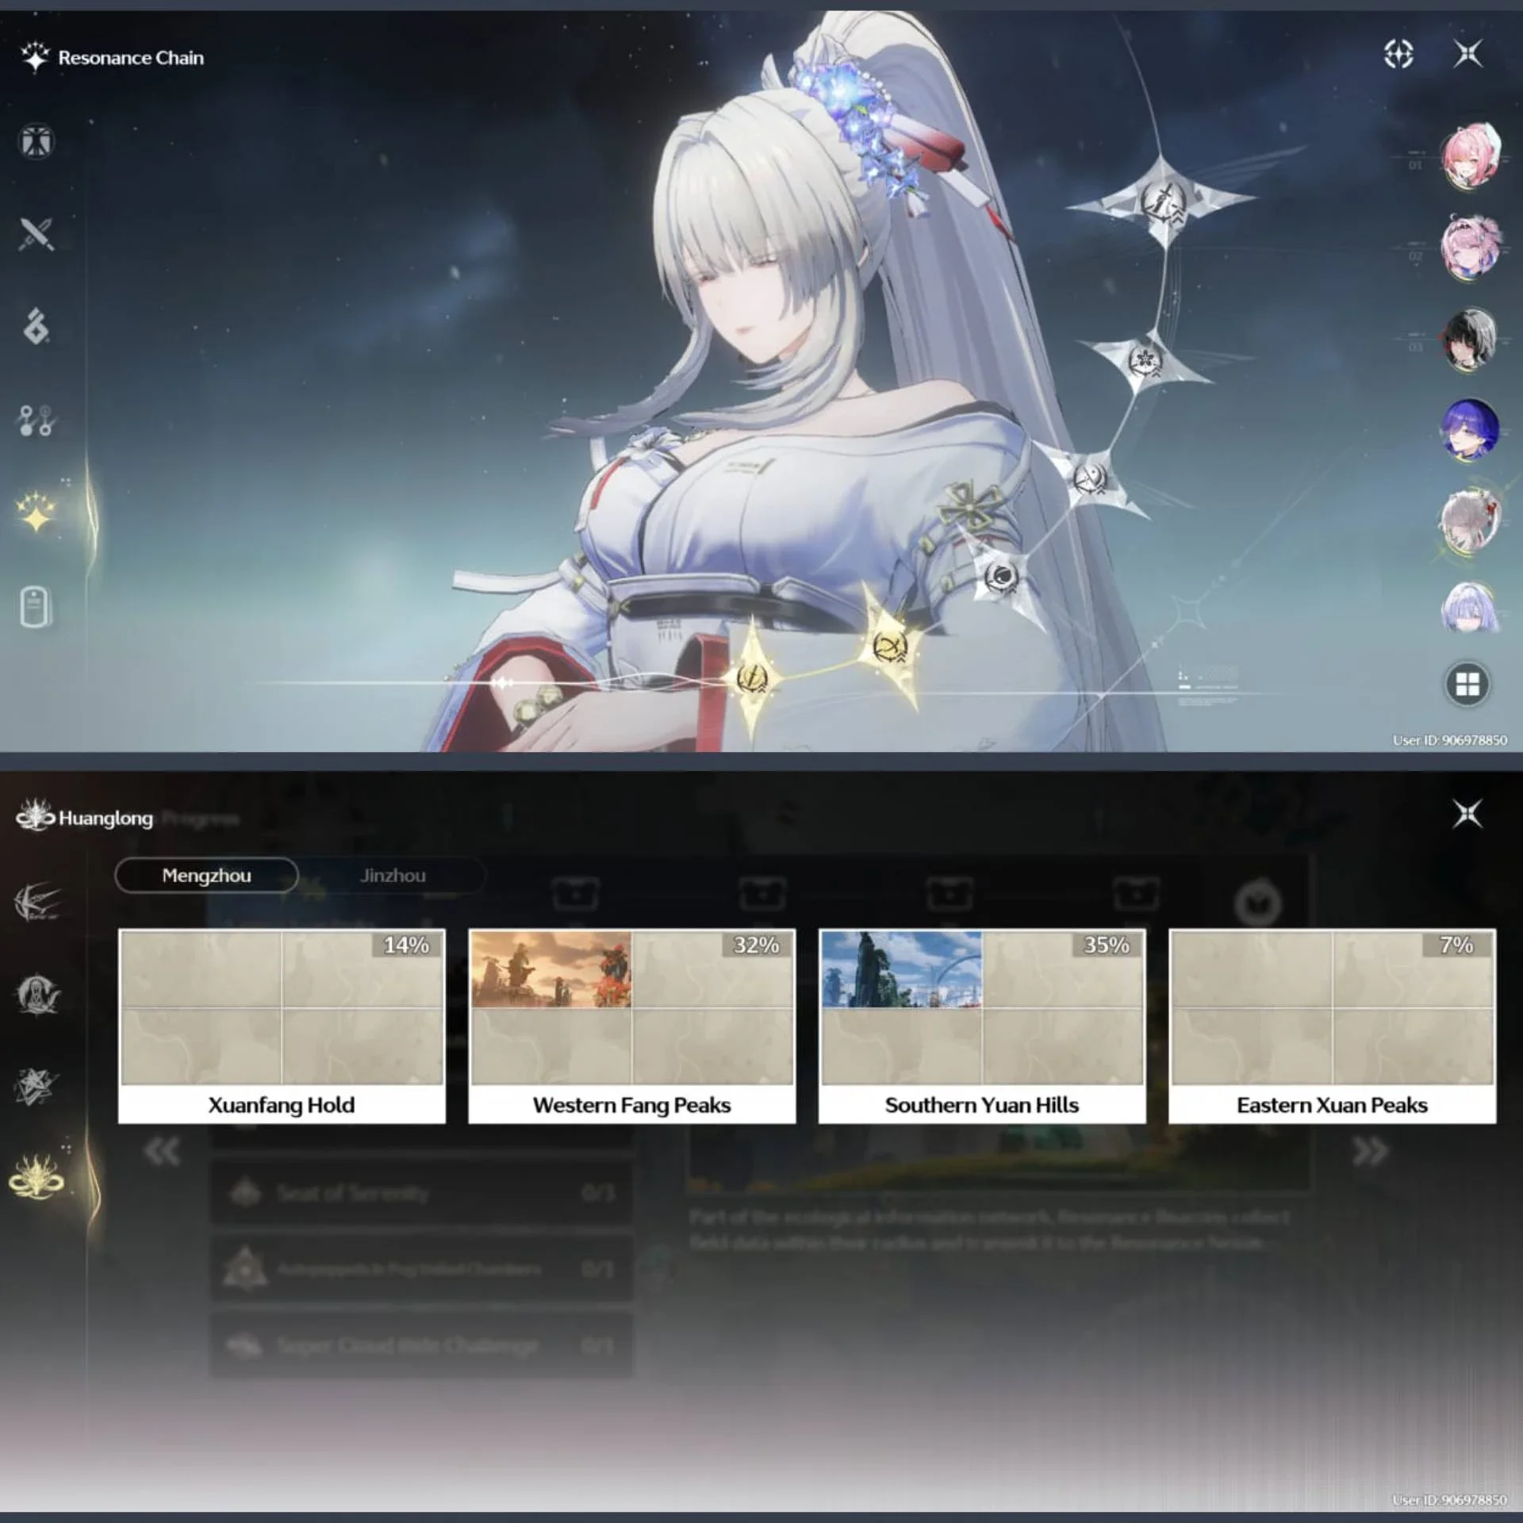Click the second glowing golden chain node
This screenshot has width=1523, height=1523.
(x=889, y=646)
